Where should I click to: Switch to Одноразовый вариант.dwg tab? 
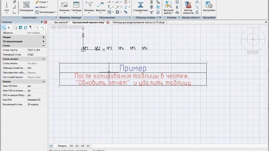tap(88, 22)
